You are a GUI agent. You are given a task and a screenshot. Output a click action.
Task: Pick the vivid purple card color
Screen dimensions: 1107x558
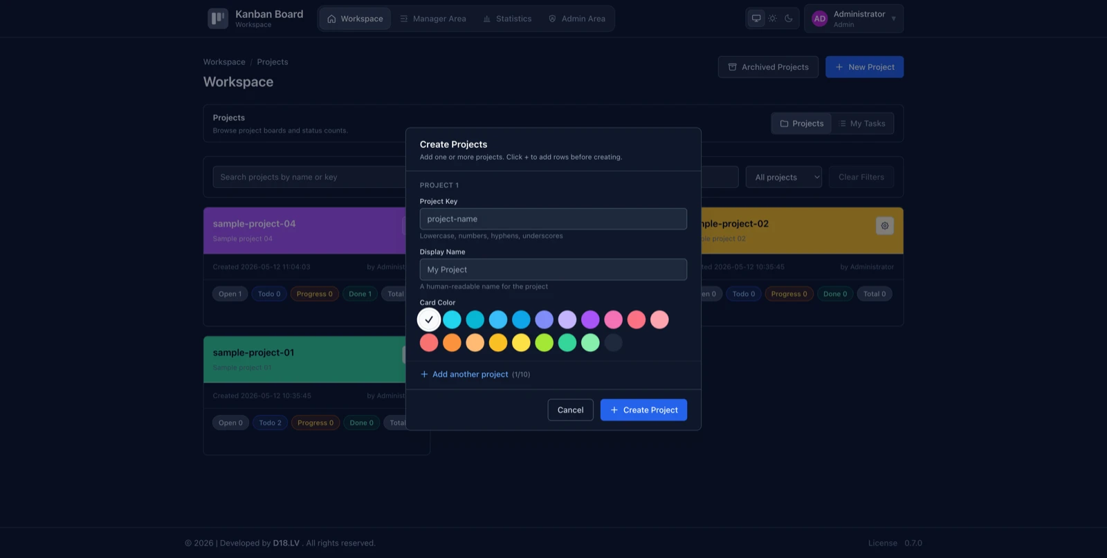[x=590, y=319]
